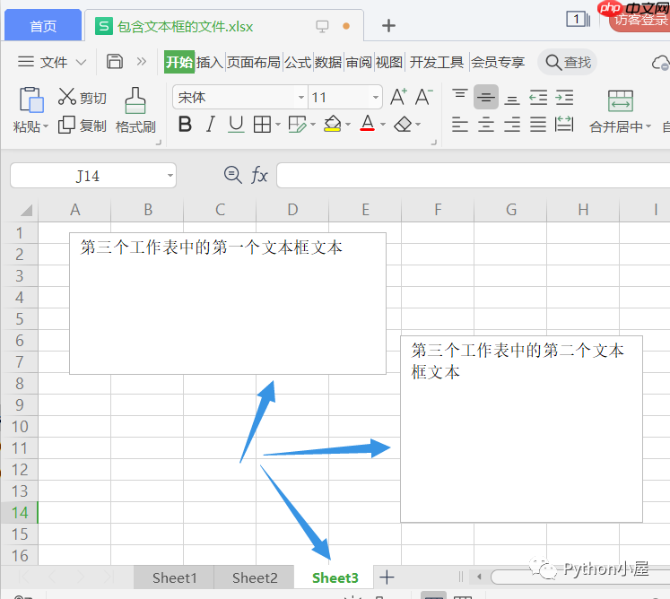
Task: Decrease font size with smaller A
Action: coord(424,97)
